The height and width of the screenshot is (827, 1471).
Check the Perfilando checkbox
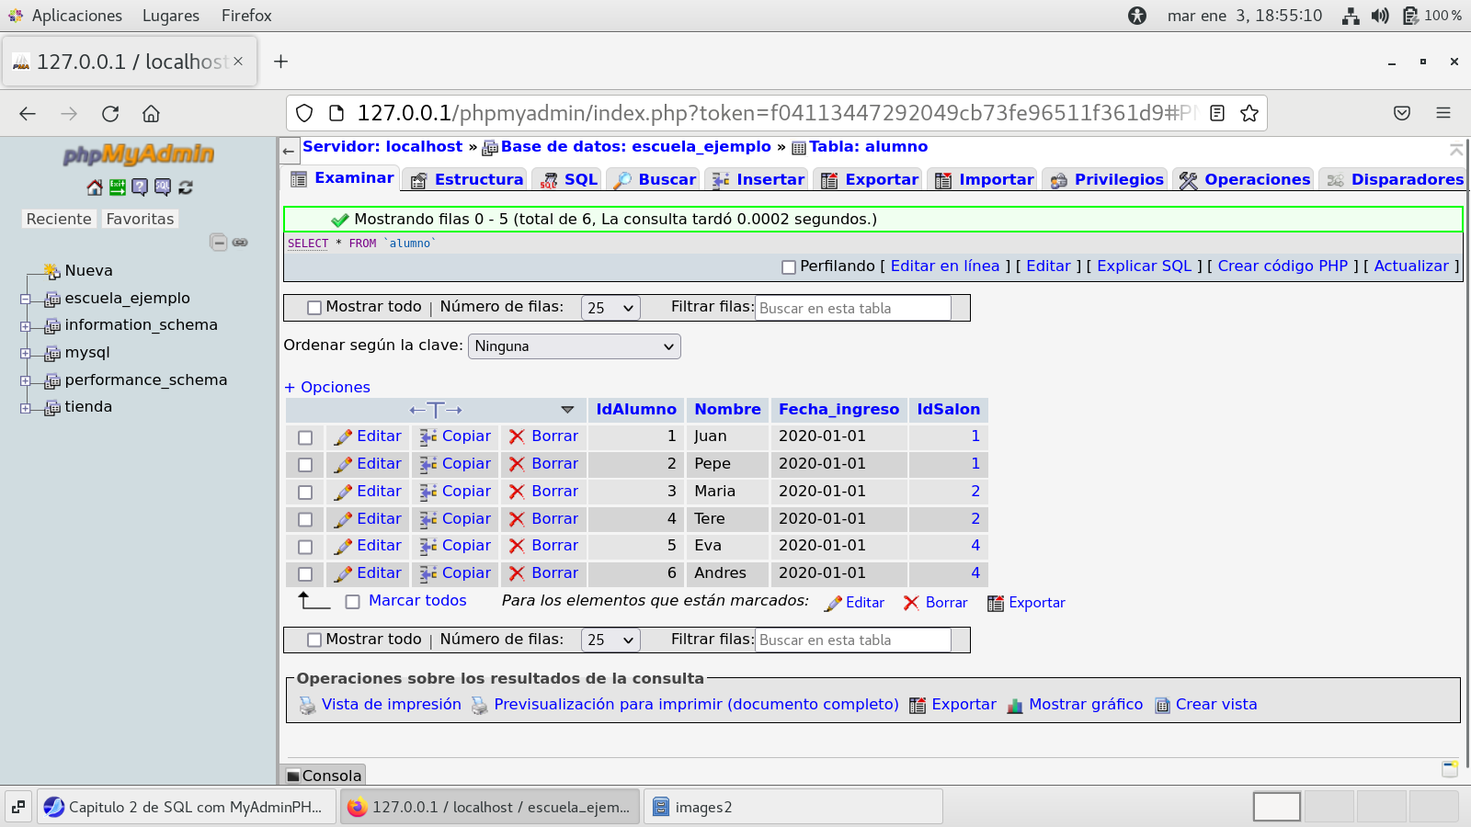click(788, 267)
